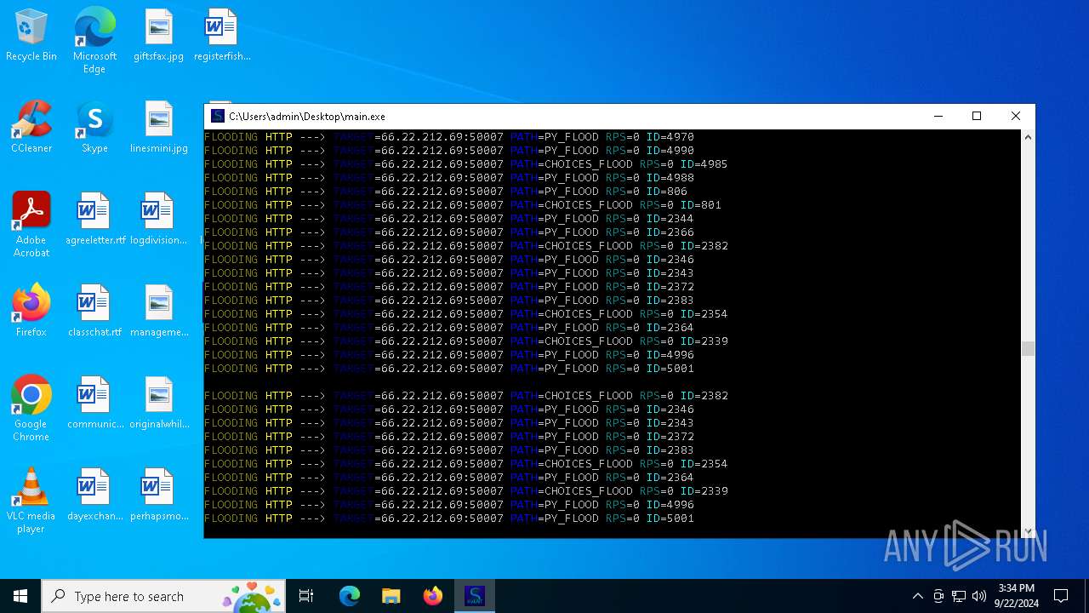This screenshot has width=1089, height=613.
Task: Click the main.exe console title bar icon
Action: pyautogui.click(x=218, y=117)
